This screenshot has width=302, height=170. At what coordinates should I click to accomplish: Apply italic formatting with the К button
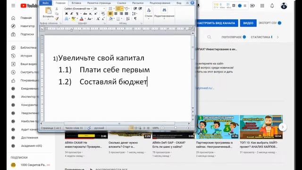coord(72,14)
